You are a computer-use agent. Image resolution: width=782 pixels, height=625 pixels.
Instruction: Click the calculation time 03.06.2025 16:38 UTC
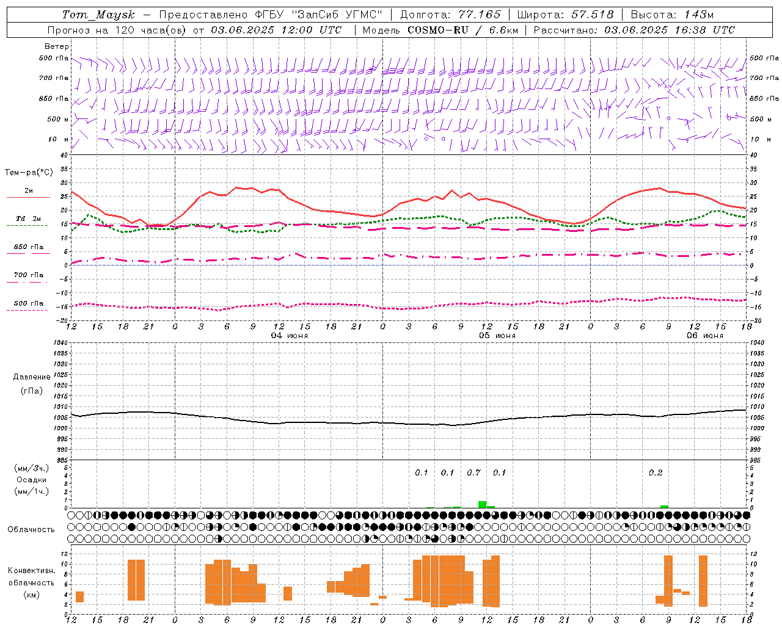(670, 30)
